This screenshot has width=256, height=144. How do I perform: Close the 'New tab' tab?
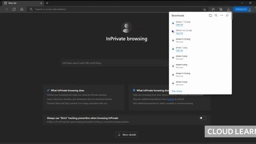click(x=41, y=3)
